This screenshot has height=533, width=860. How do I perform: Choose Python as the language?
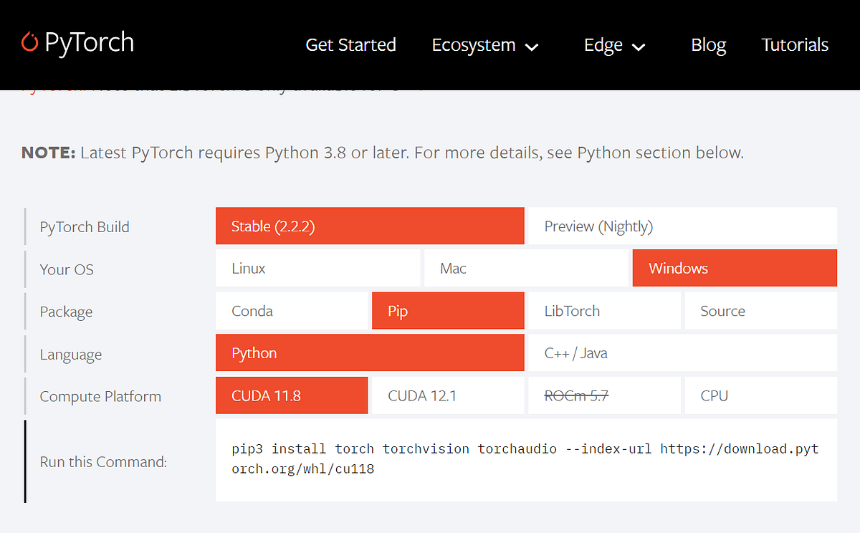370,353
